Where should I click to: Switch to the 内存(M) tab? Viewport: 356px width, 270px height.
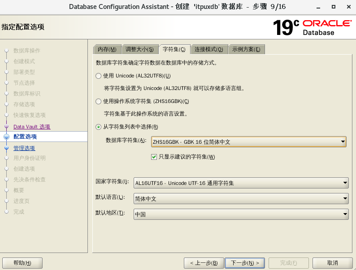pyautogui.click(x=107, y=49)
